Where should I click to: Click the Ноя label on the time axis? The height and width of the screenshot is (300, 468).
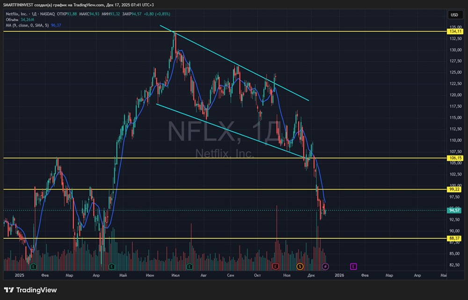click(287, 275)
